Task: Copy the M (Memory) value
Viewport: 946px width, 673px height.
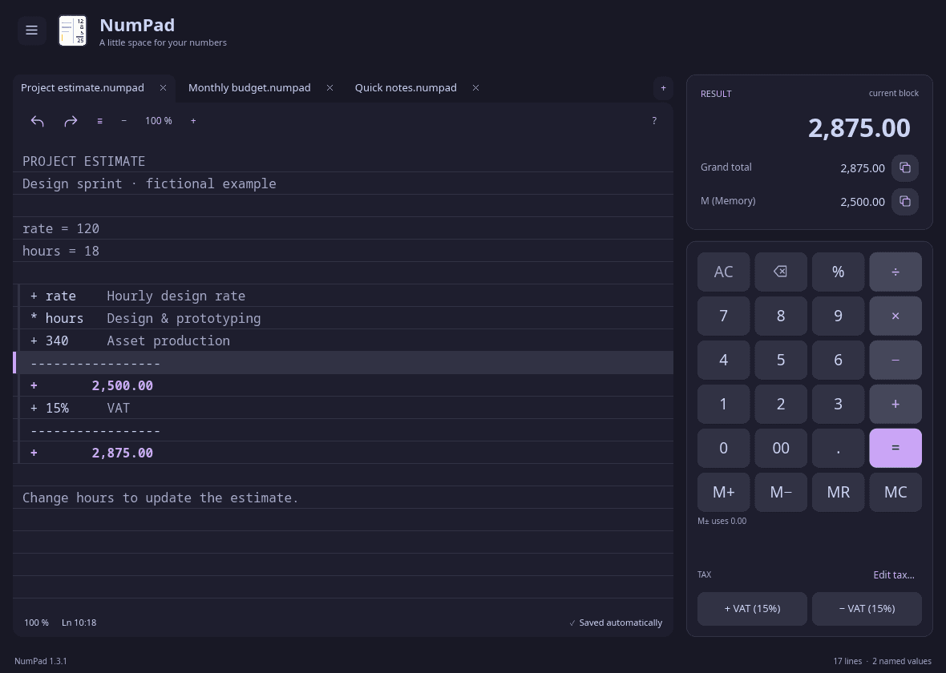Action: click(905, 201)
